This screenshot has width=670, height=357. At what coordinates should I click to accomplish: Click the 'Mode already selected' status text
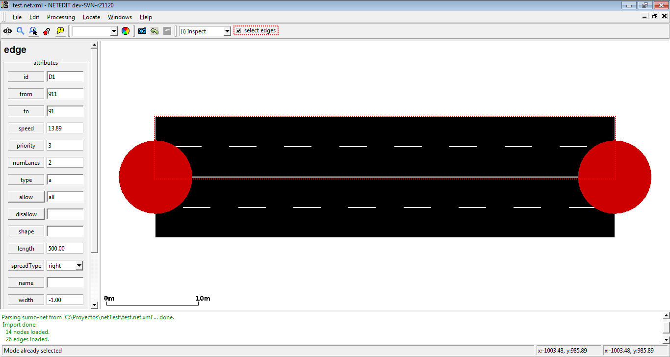[33, 351]
